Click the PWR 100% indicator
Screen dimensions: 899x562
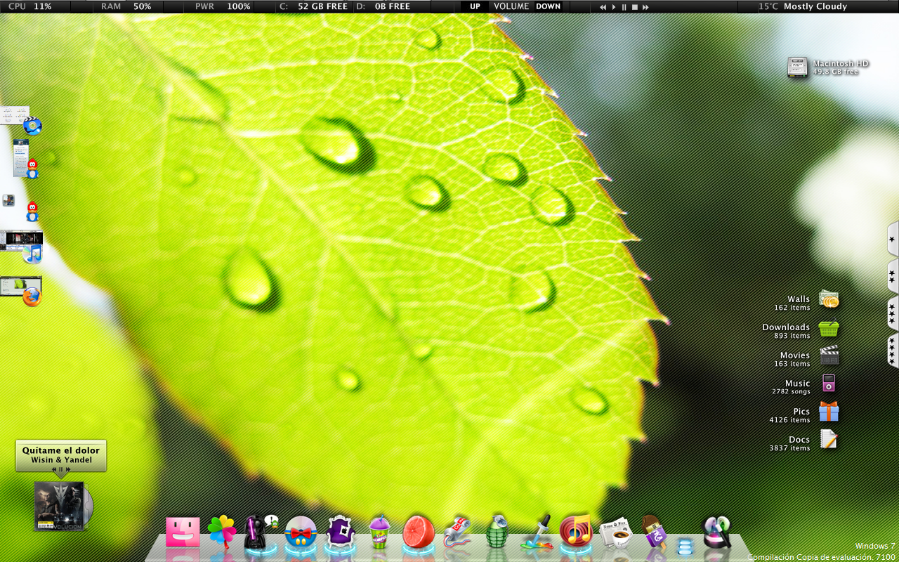[223, 6]
